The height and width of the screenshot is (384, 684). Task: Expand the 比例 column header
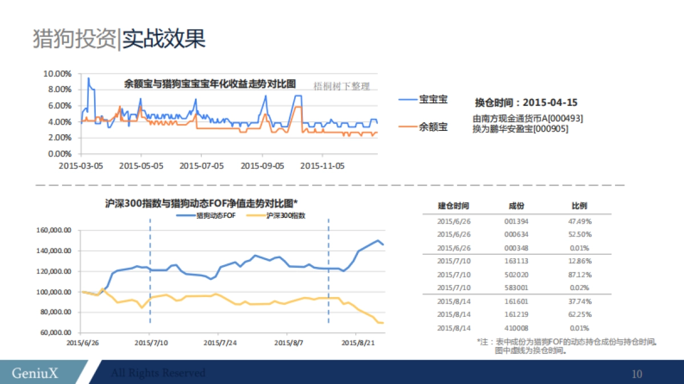[580, 206]
